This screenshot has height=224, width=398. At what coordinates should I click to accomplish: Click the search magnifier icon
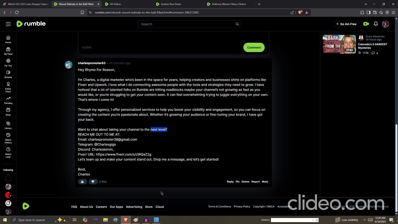pos(237,24)
